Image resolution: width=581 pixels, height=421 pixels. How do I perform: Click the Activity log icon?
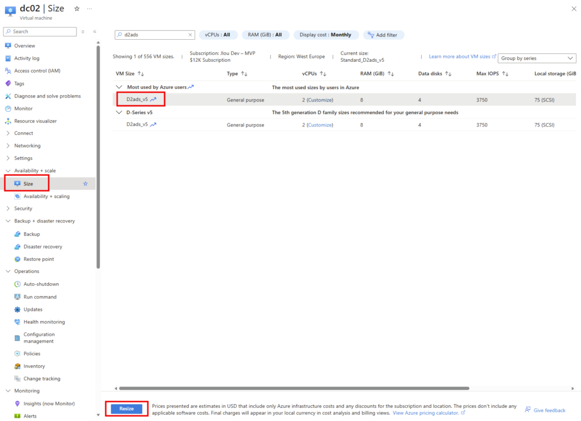(8, 58)
